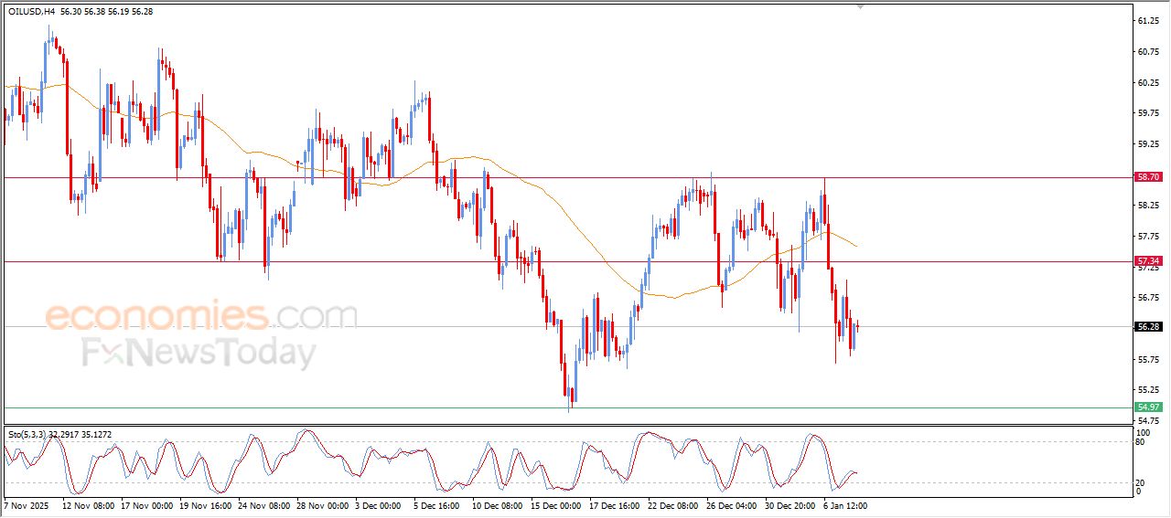
Task: Click the 24 Nov 08:00 time label
Action: [264, 505]
